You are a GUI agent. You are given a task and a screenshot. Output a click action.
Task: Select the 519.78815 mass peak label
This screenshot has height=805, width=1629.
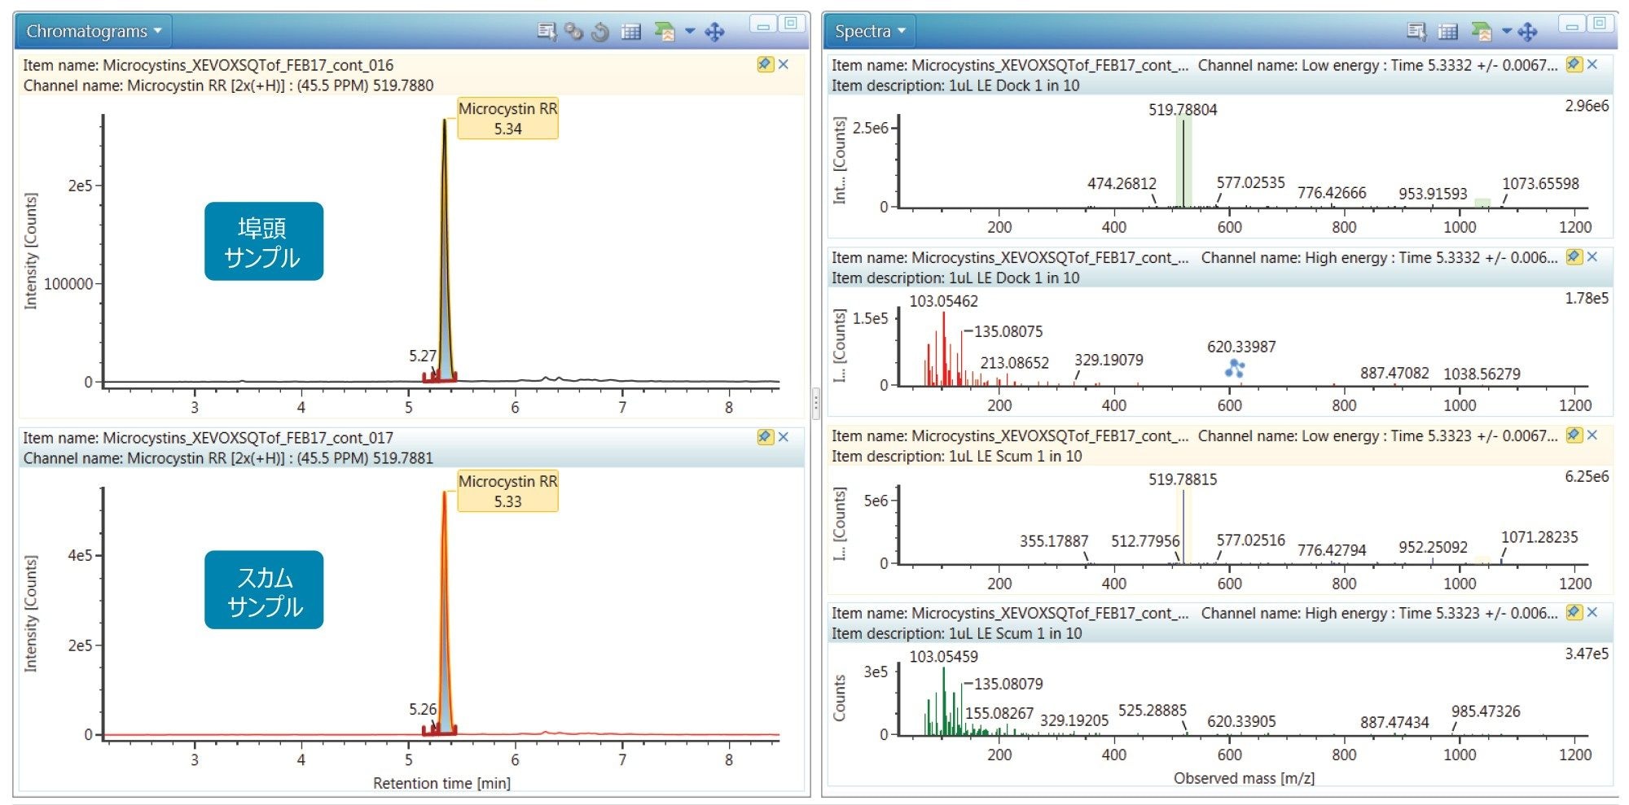pos(1183,479)
